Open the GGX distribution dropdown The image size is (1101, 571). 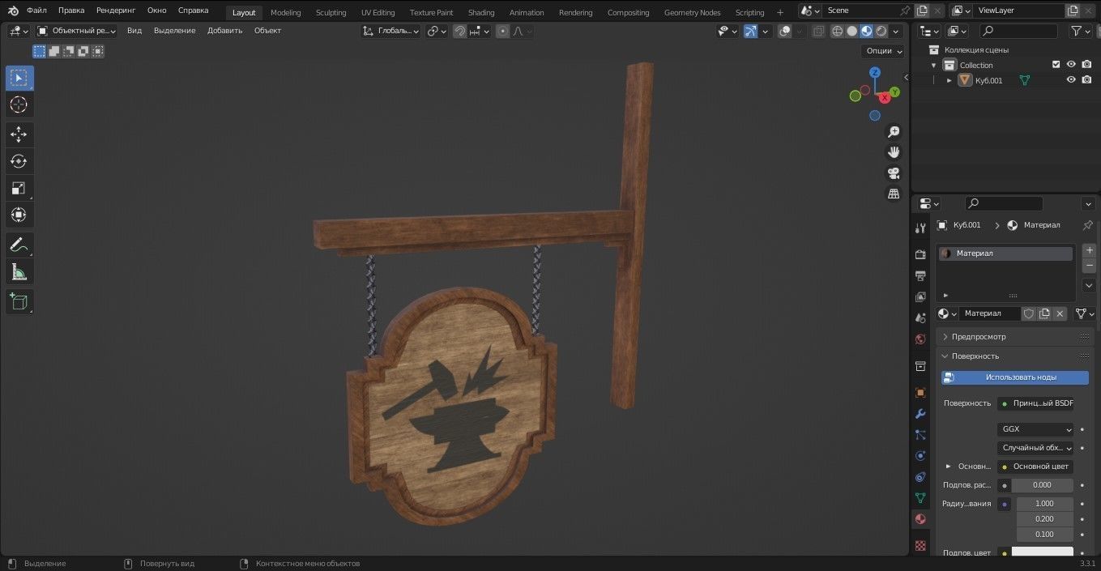point(1035,429)
